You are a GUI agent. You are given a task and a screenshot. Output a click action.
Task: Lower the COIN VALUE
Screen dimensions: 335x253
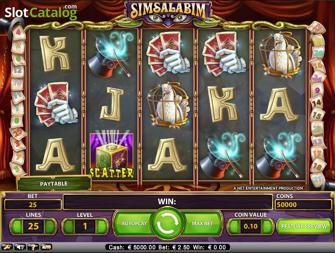[x=234, y=226]
